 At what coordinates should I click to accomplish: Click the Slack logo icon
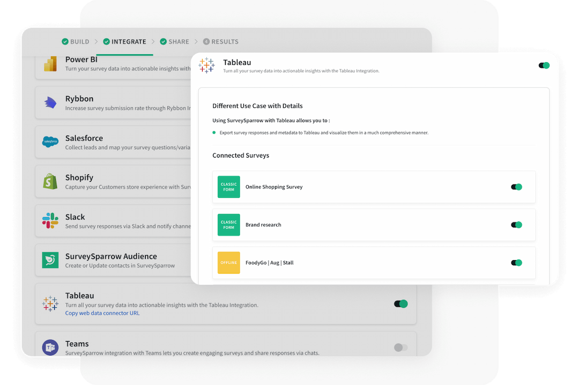point(50,220)
